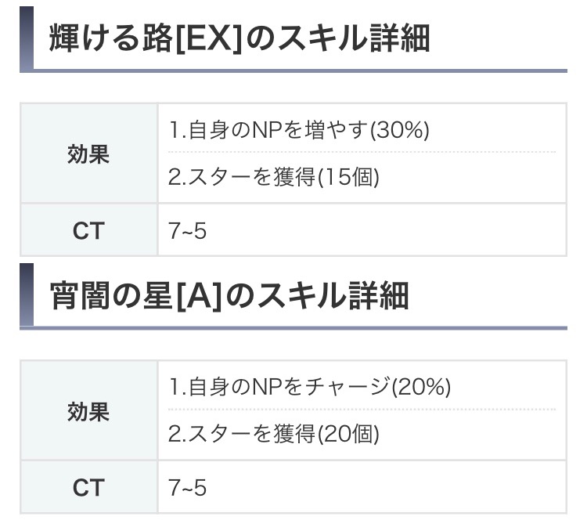587x520 pixels.
Task: Select the スターを獲得(20個) effect line
Action: [x=274, y=435]
